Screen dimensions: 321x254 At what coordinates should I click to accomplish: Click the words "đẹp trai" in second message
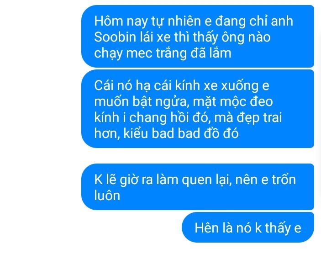[x=259, y=118]
